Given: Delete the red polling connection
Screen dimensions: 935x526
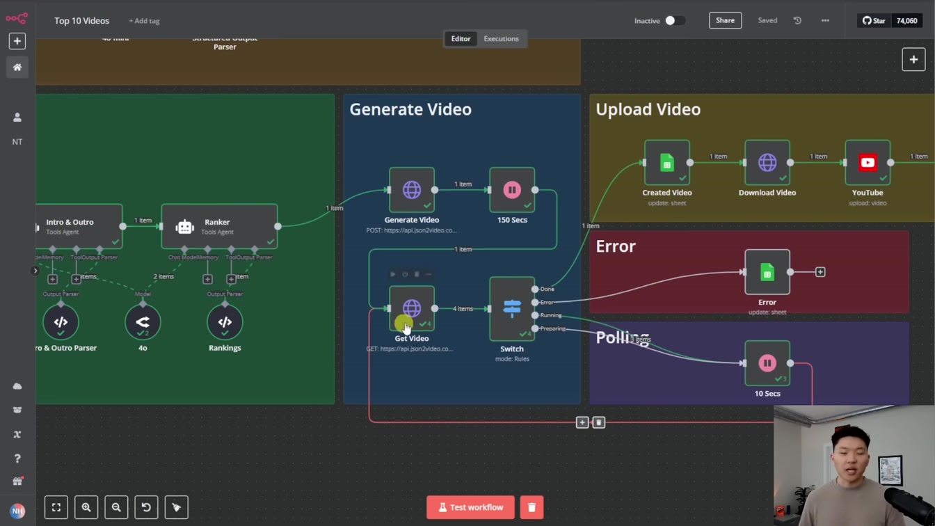Looking at the screenshot, I should pyautogui.click(x=599, y=422).
